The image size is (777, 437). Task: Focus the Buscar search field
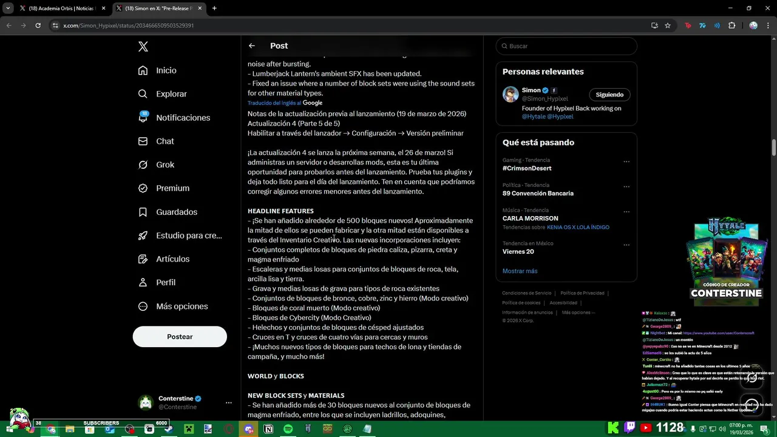(x=566, y=46)
